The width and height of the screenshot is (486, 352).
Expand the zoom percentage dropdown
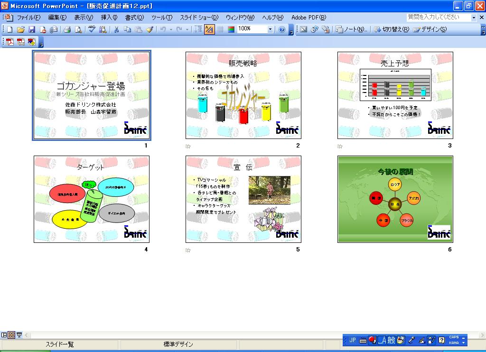[270, 29]
